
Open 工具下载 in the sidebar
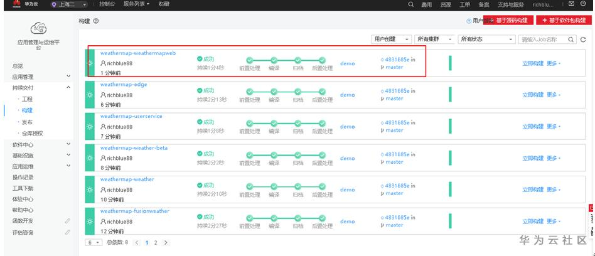(x=23, y=188)
